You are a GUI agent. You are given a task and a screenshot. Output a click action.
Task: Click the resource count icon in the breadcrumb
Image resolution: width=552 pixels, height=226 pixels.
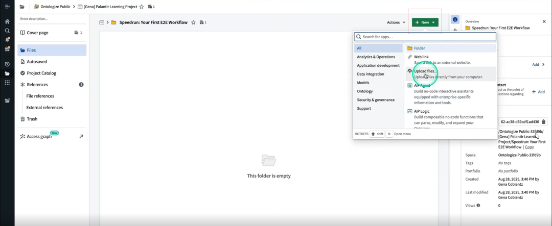click(151, 7)
